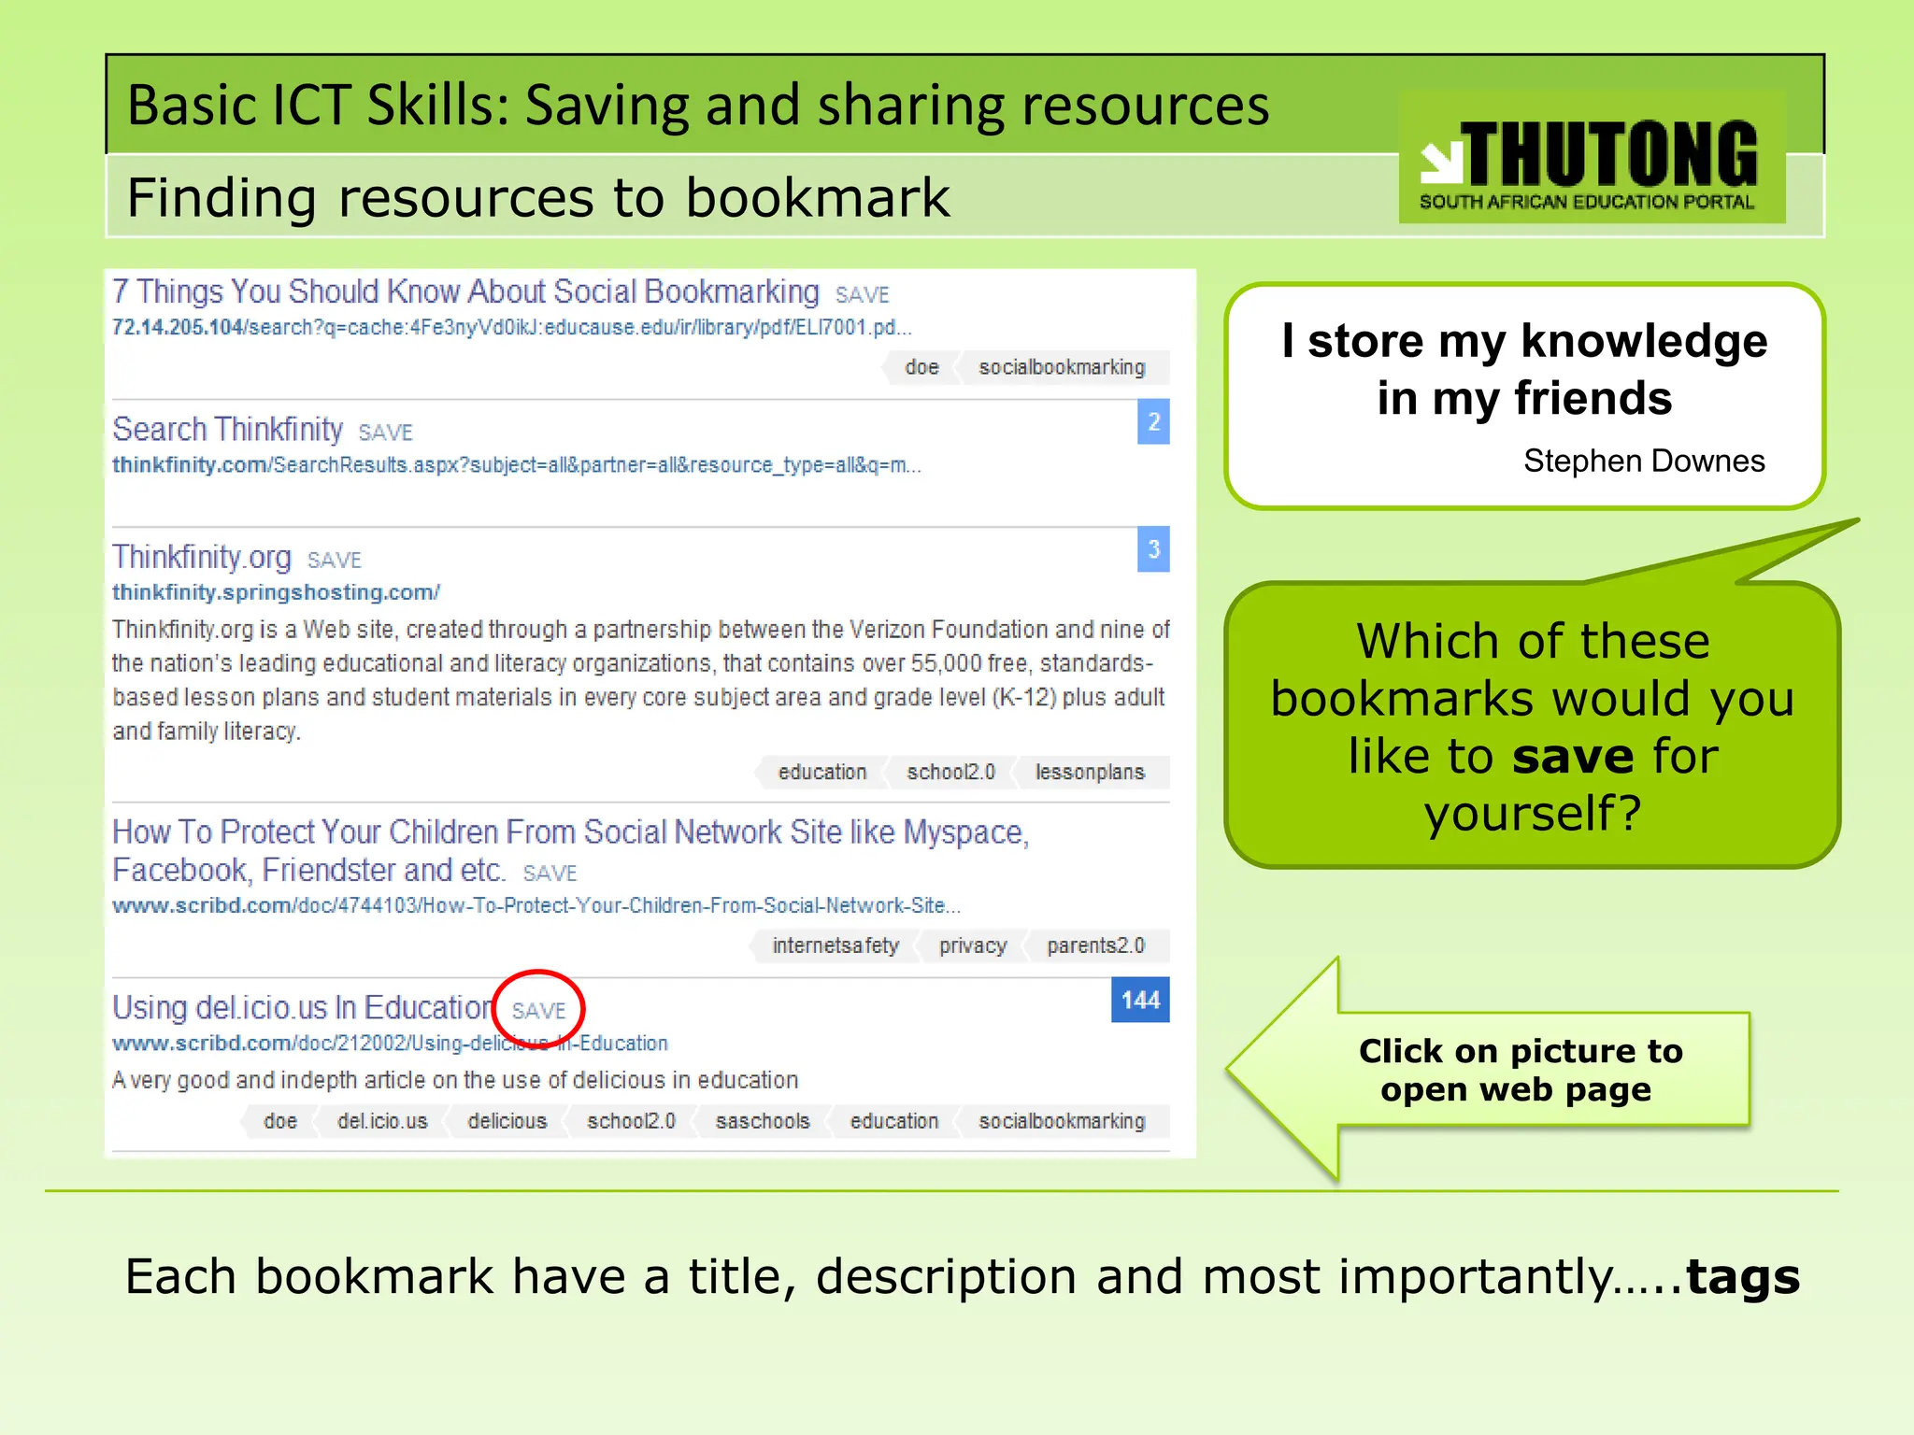1914x1435 pixels.
Task: Click the save count badge '144'
Action: (x=1140, y=1001)
